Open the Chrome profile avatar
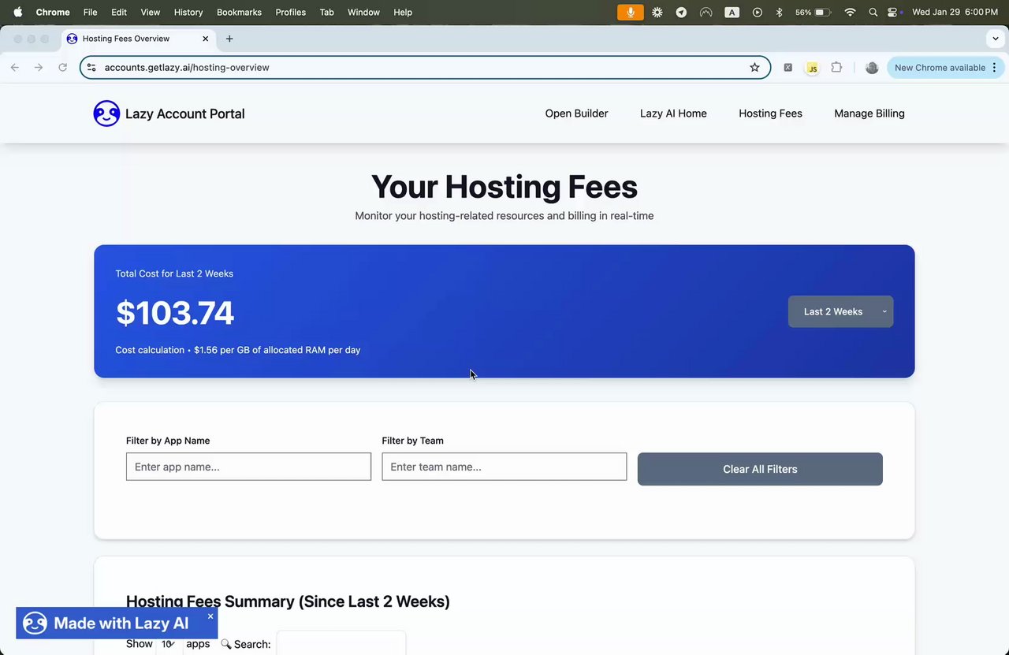This screenshot has width=1009, height=655. pyautogui.click(x=872, y=68)
